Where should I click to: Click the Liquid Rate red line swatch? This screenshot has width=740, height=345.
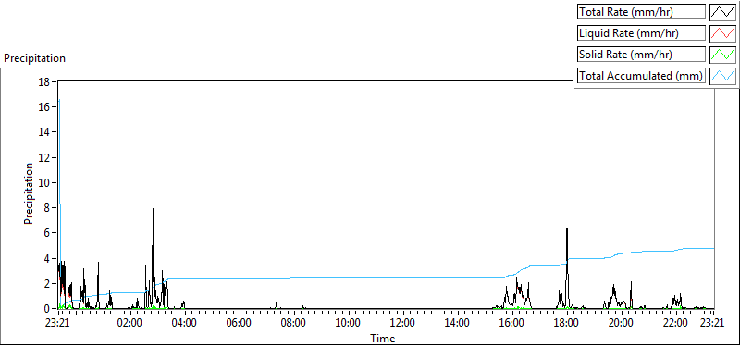(x=723, y=33)
